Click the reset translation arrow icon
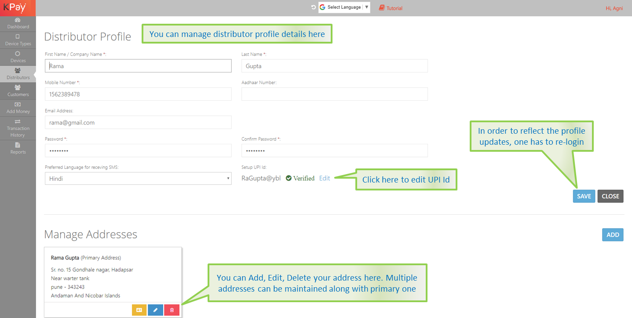Image resolution: width=632 pixels, height=318 pixels. 313,7
